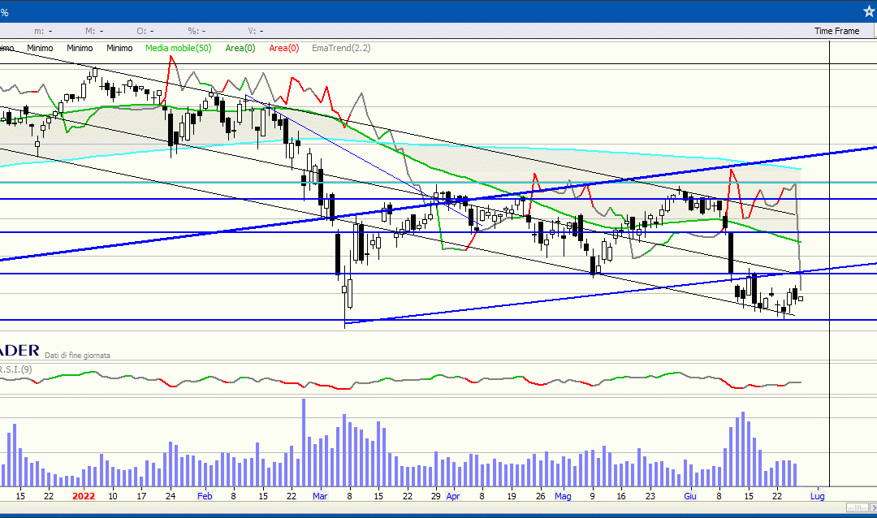Click the 23 date label before Giu
This screenshot has height=518, width=877.
pos(650,496)
